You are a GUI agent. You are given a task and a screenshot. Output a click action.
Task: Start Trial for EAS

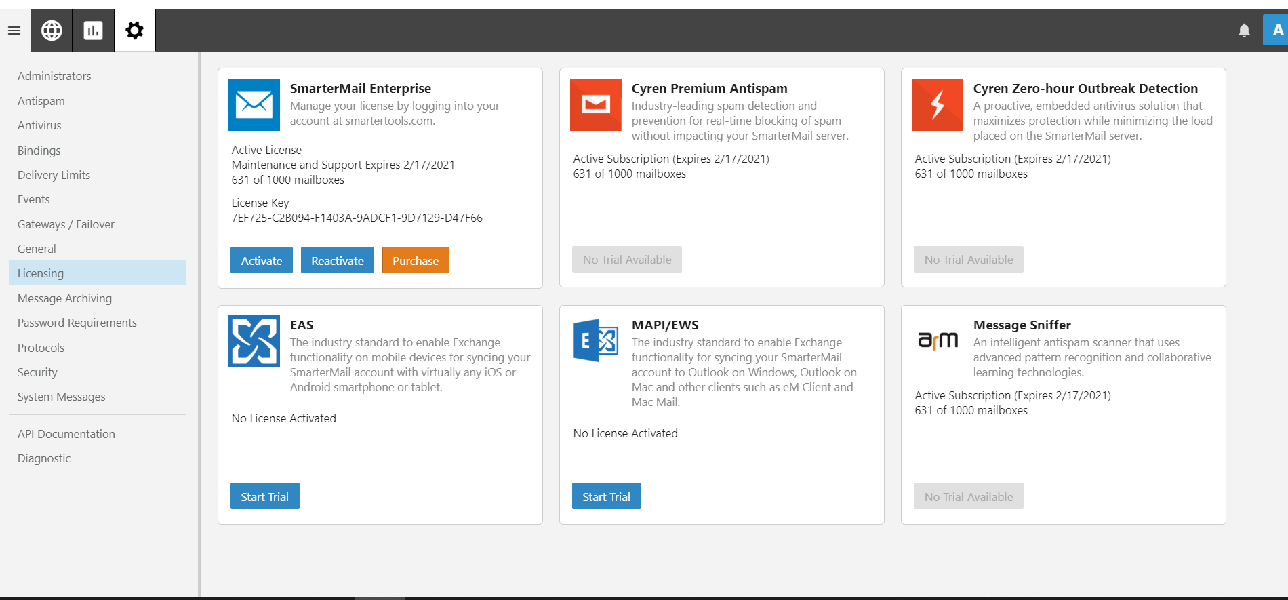pos(264,496)
